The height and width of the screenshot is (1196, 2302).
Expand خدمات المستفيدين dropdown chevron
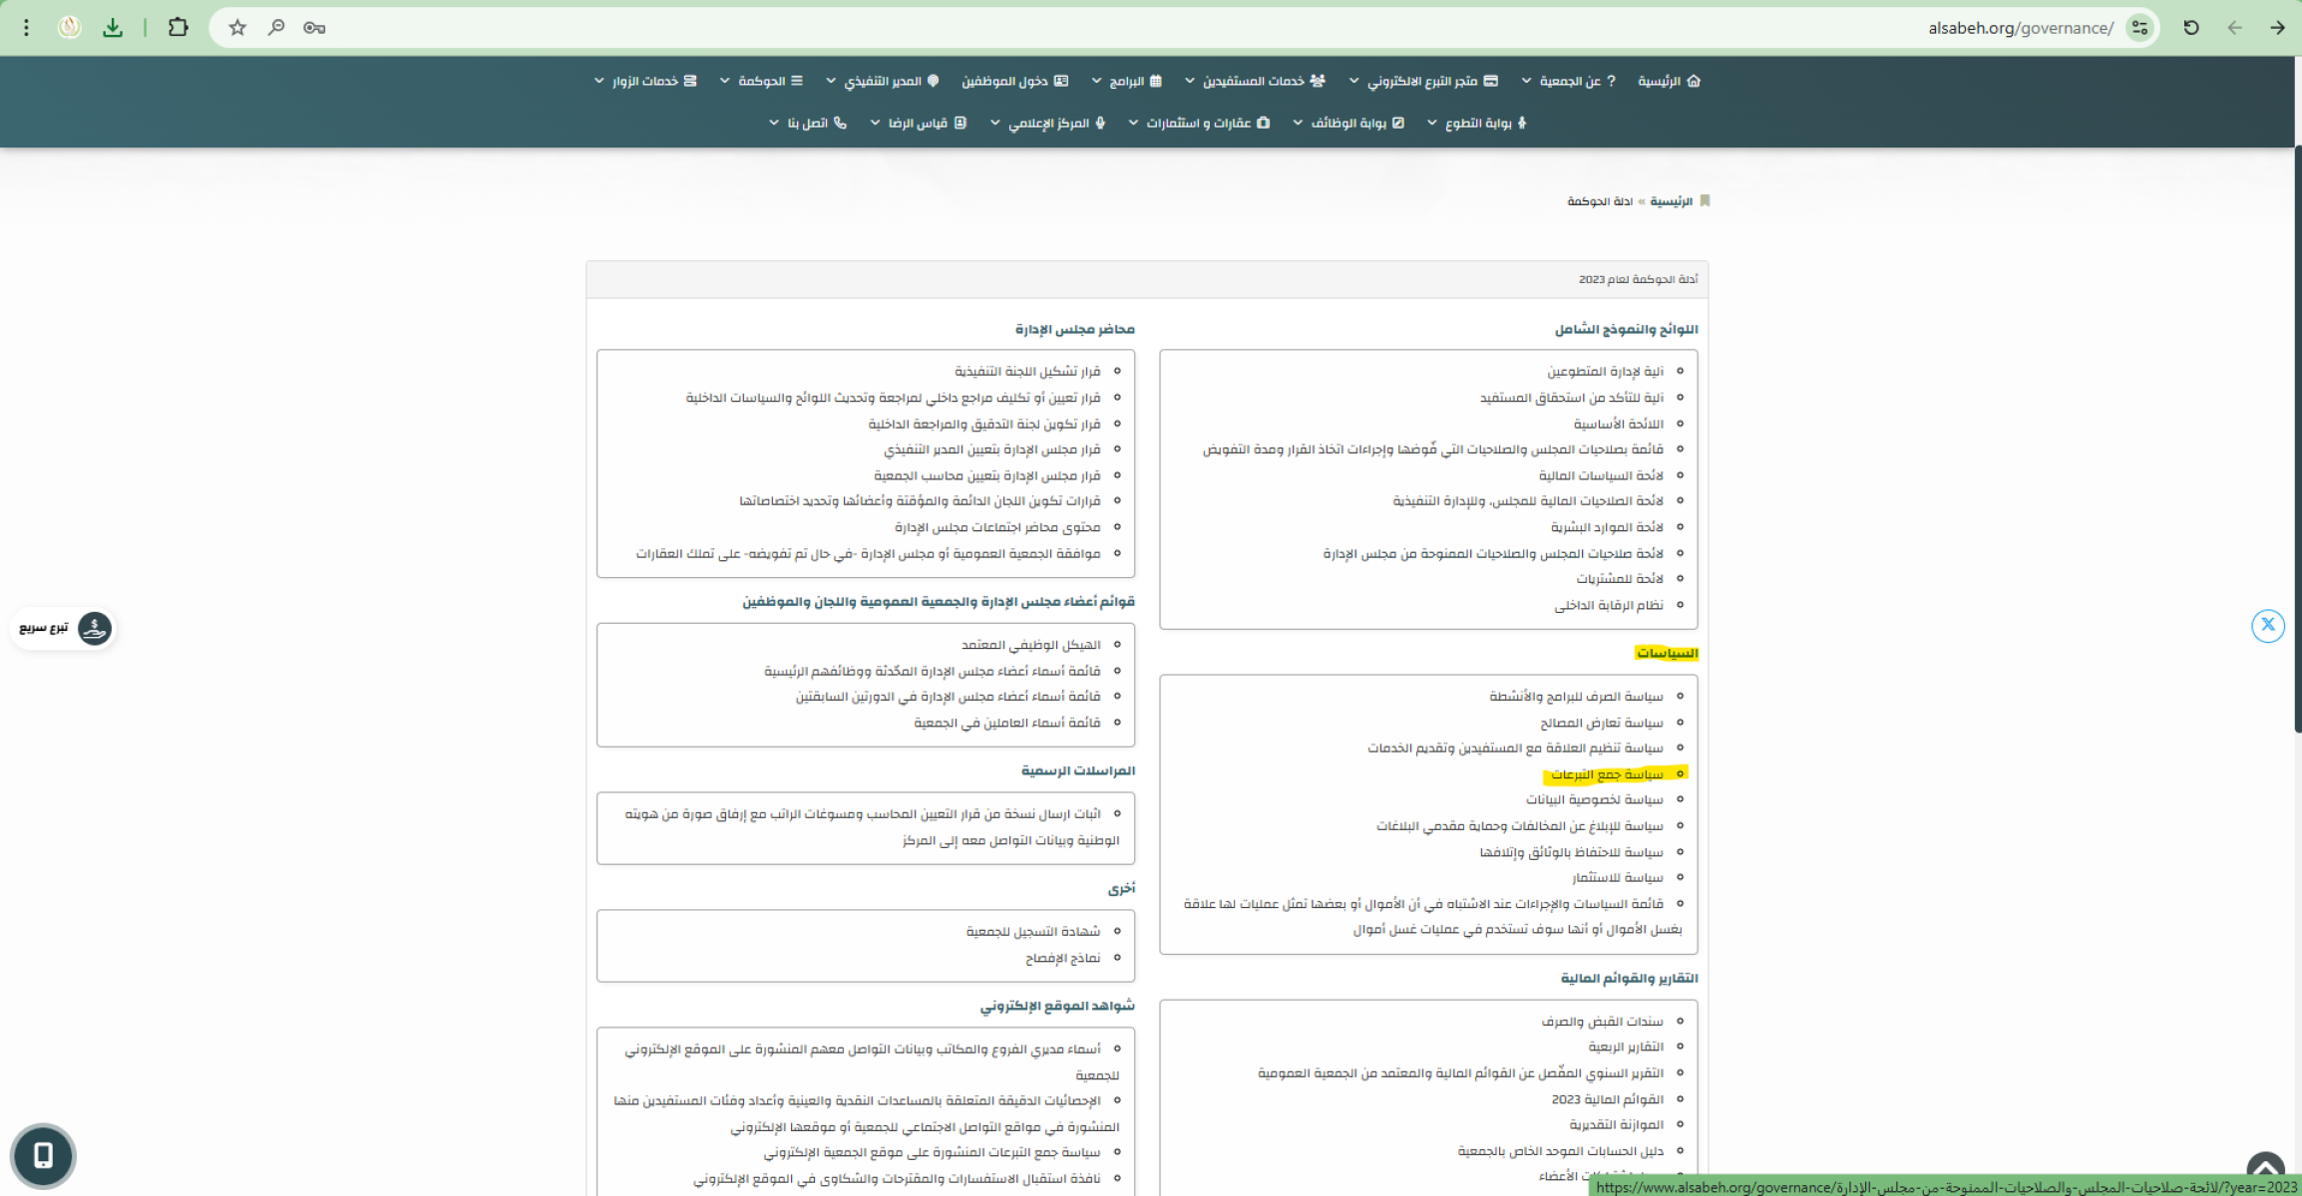pos(1189,81)
